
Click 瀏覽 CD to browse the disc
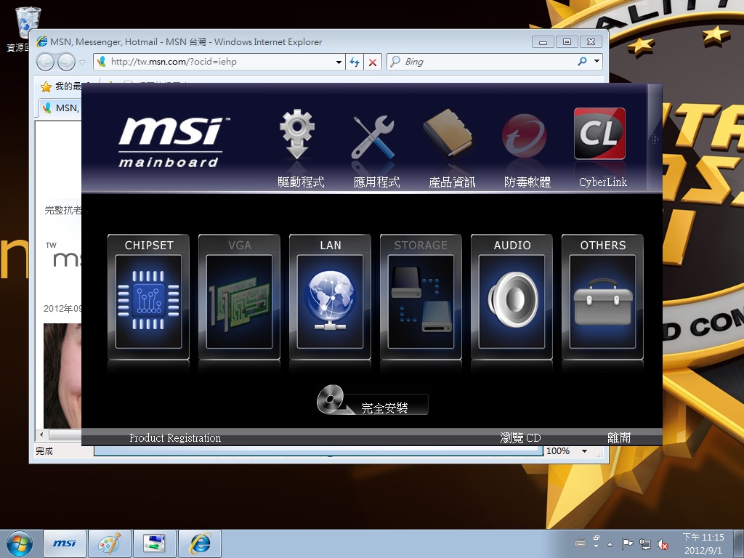(520, 437)
